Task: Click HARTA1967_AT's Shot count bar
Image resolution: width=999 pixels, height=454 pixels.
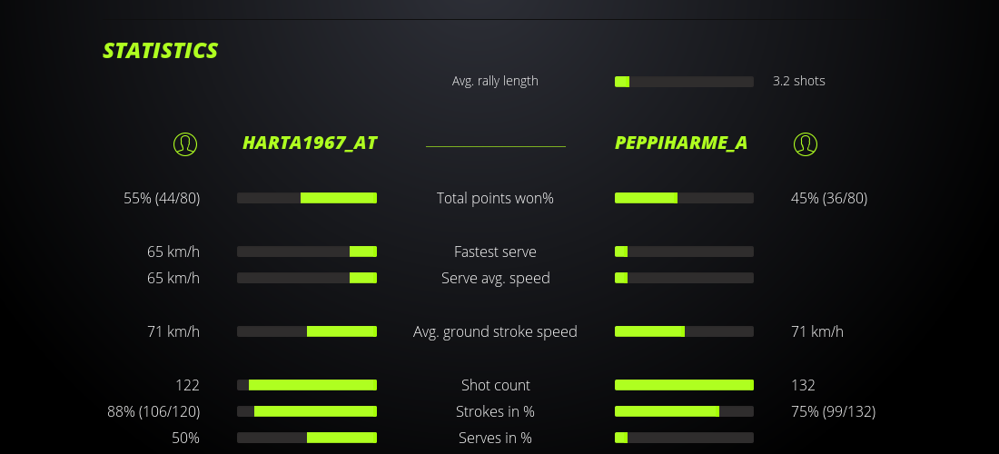Action: [x=307, y=385]
